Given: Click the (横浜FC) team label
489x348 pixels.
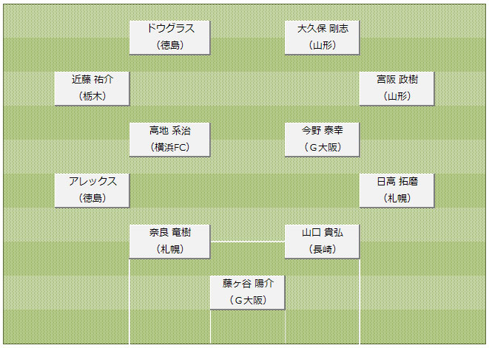Looking at the screenshot, I should [169, 147].
